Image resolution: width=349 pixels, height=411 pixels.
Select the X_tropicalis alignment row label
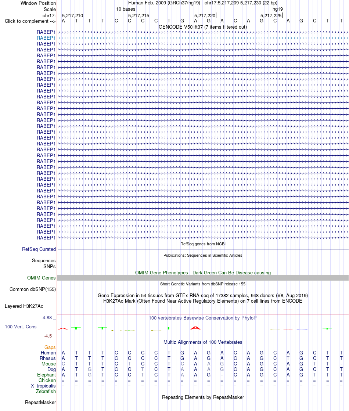tap(43, 386)
